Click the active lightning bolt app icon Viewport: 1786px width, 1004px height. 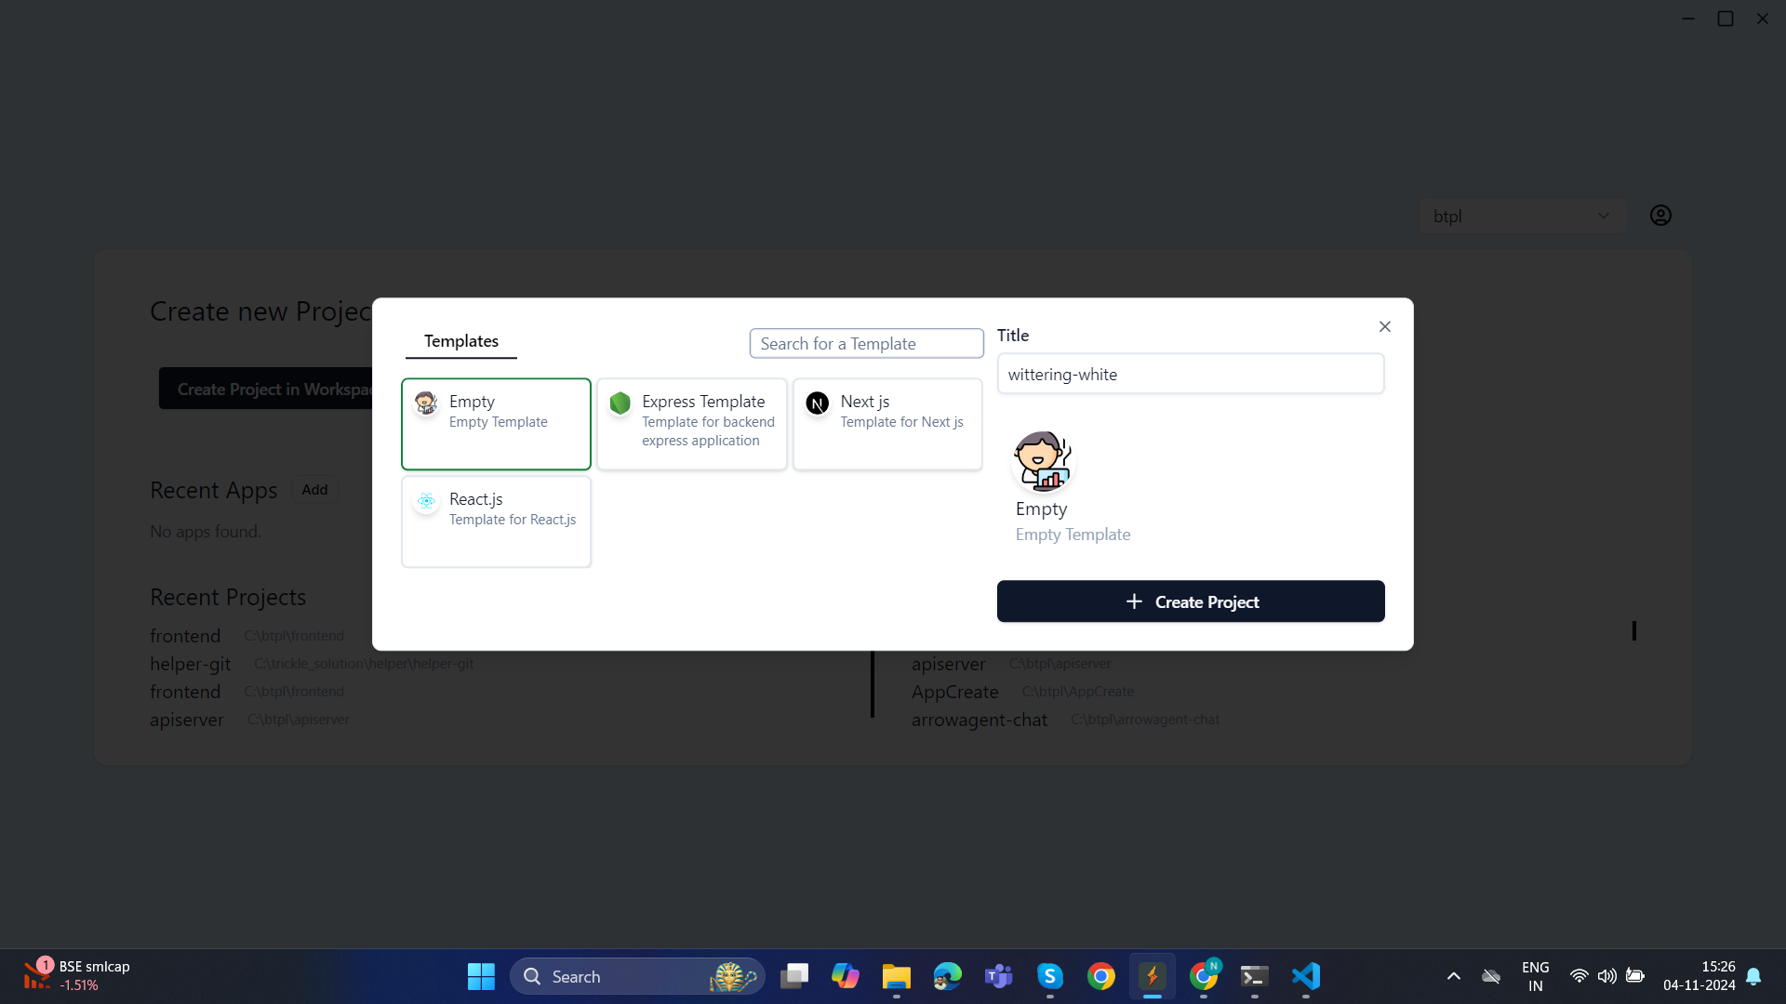coord(1153,976)
